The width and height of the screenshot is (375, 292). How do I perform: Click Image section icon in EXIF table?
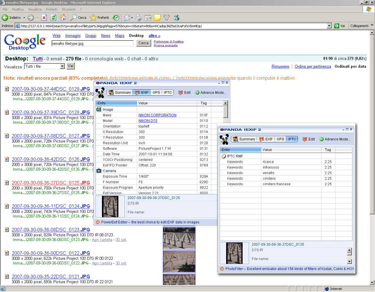coord(99,109)
